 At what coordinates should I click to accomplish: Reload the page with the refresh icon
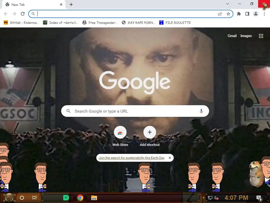point(23,14)
